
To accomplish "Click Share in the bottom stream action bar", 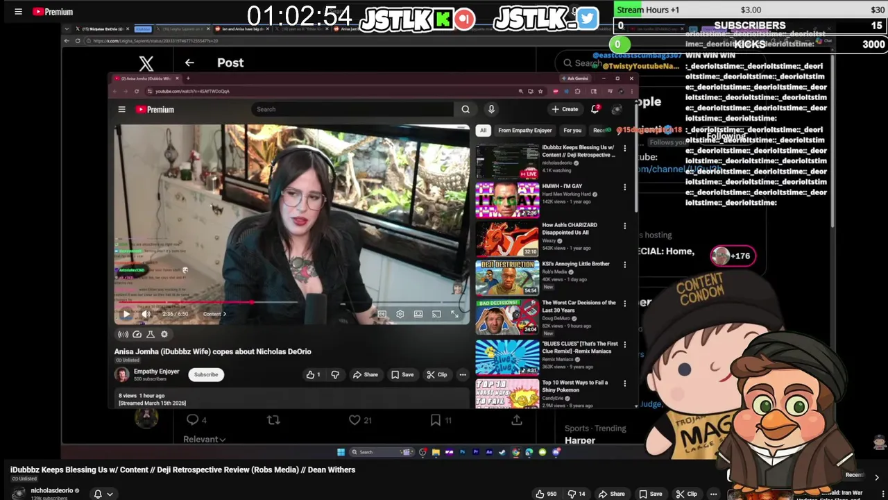I will (x=611, y=494).
